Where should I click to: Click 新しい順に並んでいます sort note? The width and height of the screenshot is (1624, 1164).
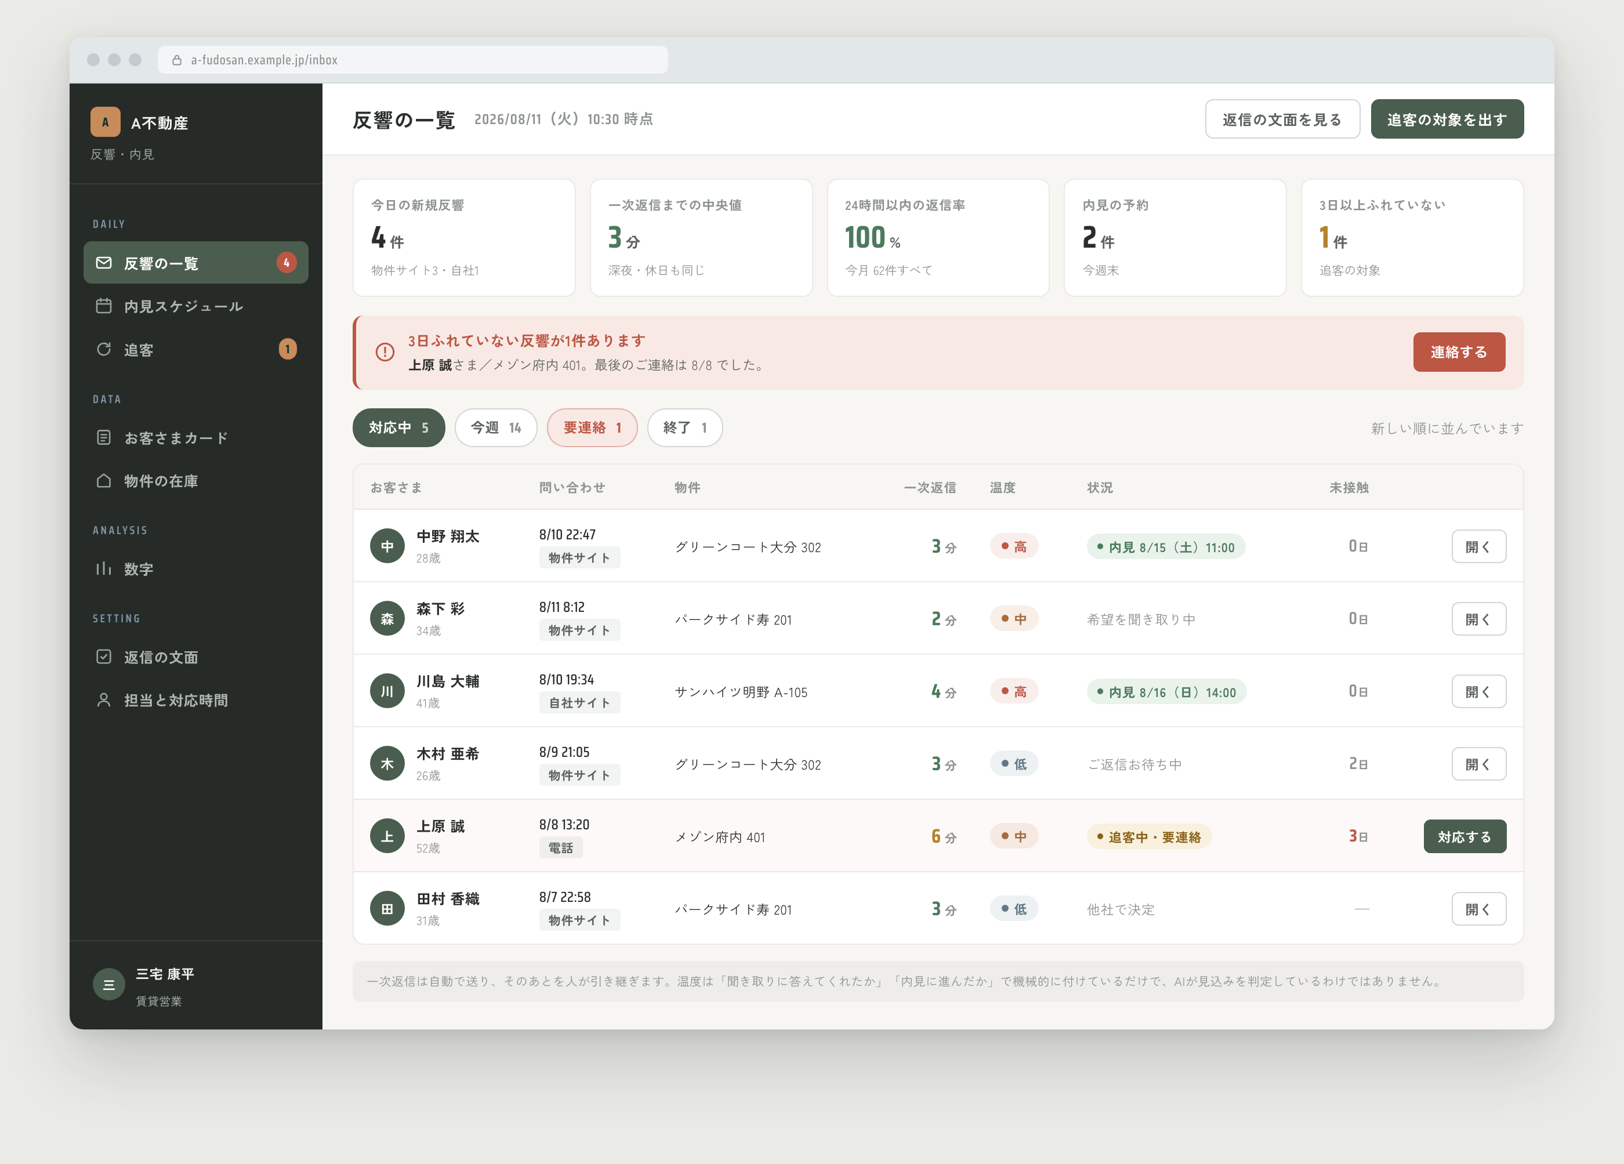coord(1447,428)
